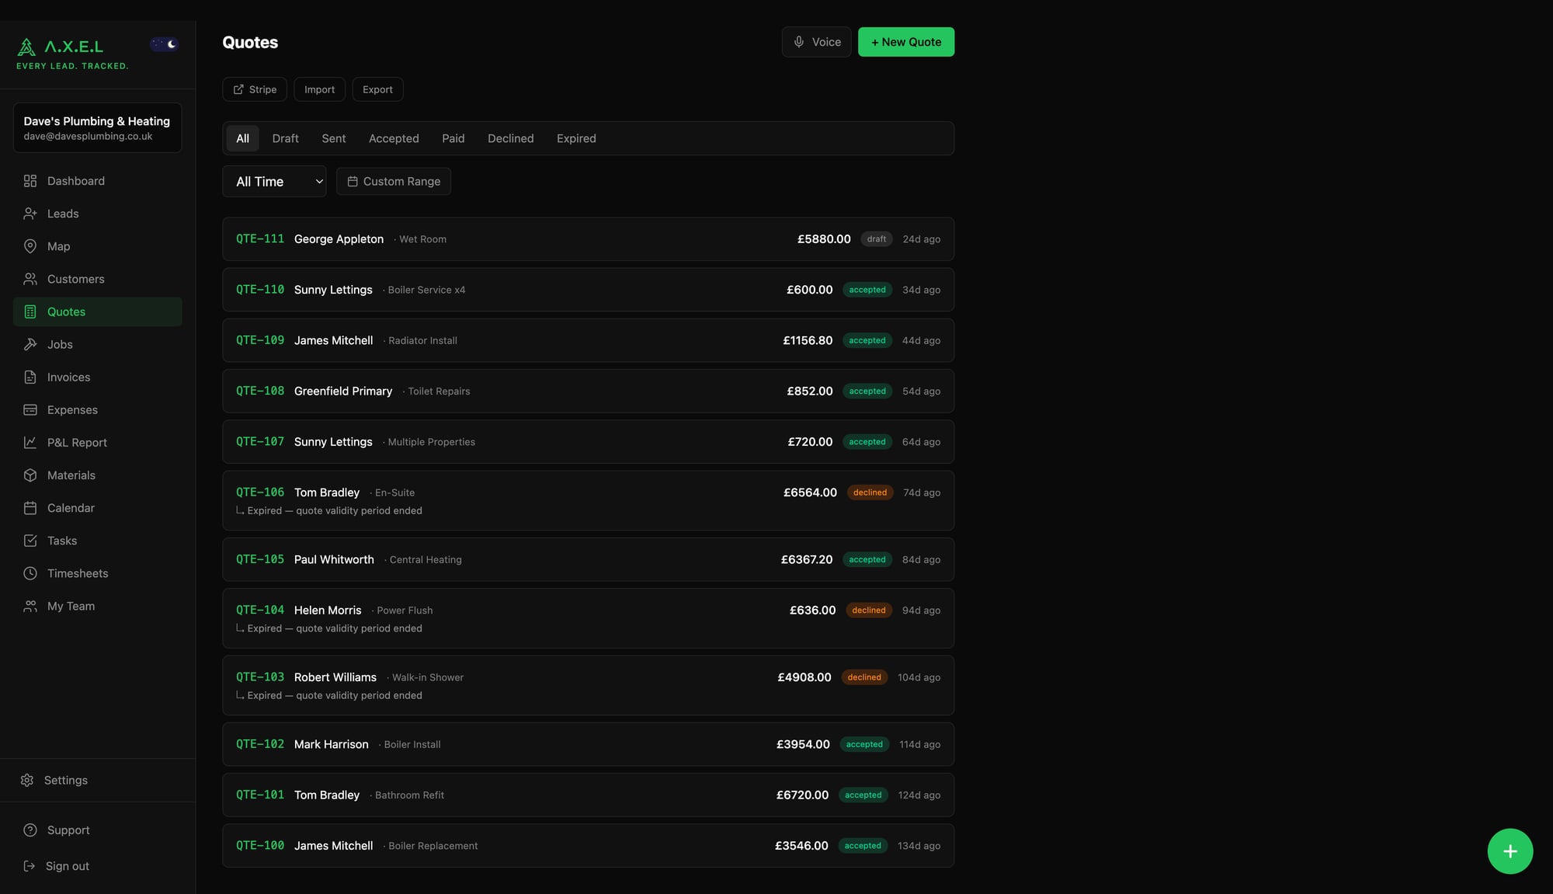
Task: Open the Stripe link
Action: coord(254,89)
